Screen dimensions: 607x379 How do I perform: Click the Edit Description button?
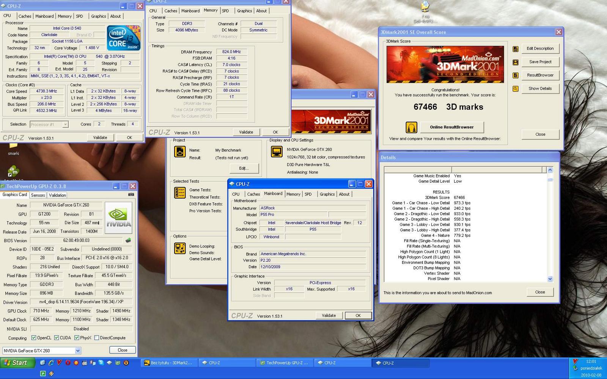pyautogui.click(x=540, y=49)
